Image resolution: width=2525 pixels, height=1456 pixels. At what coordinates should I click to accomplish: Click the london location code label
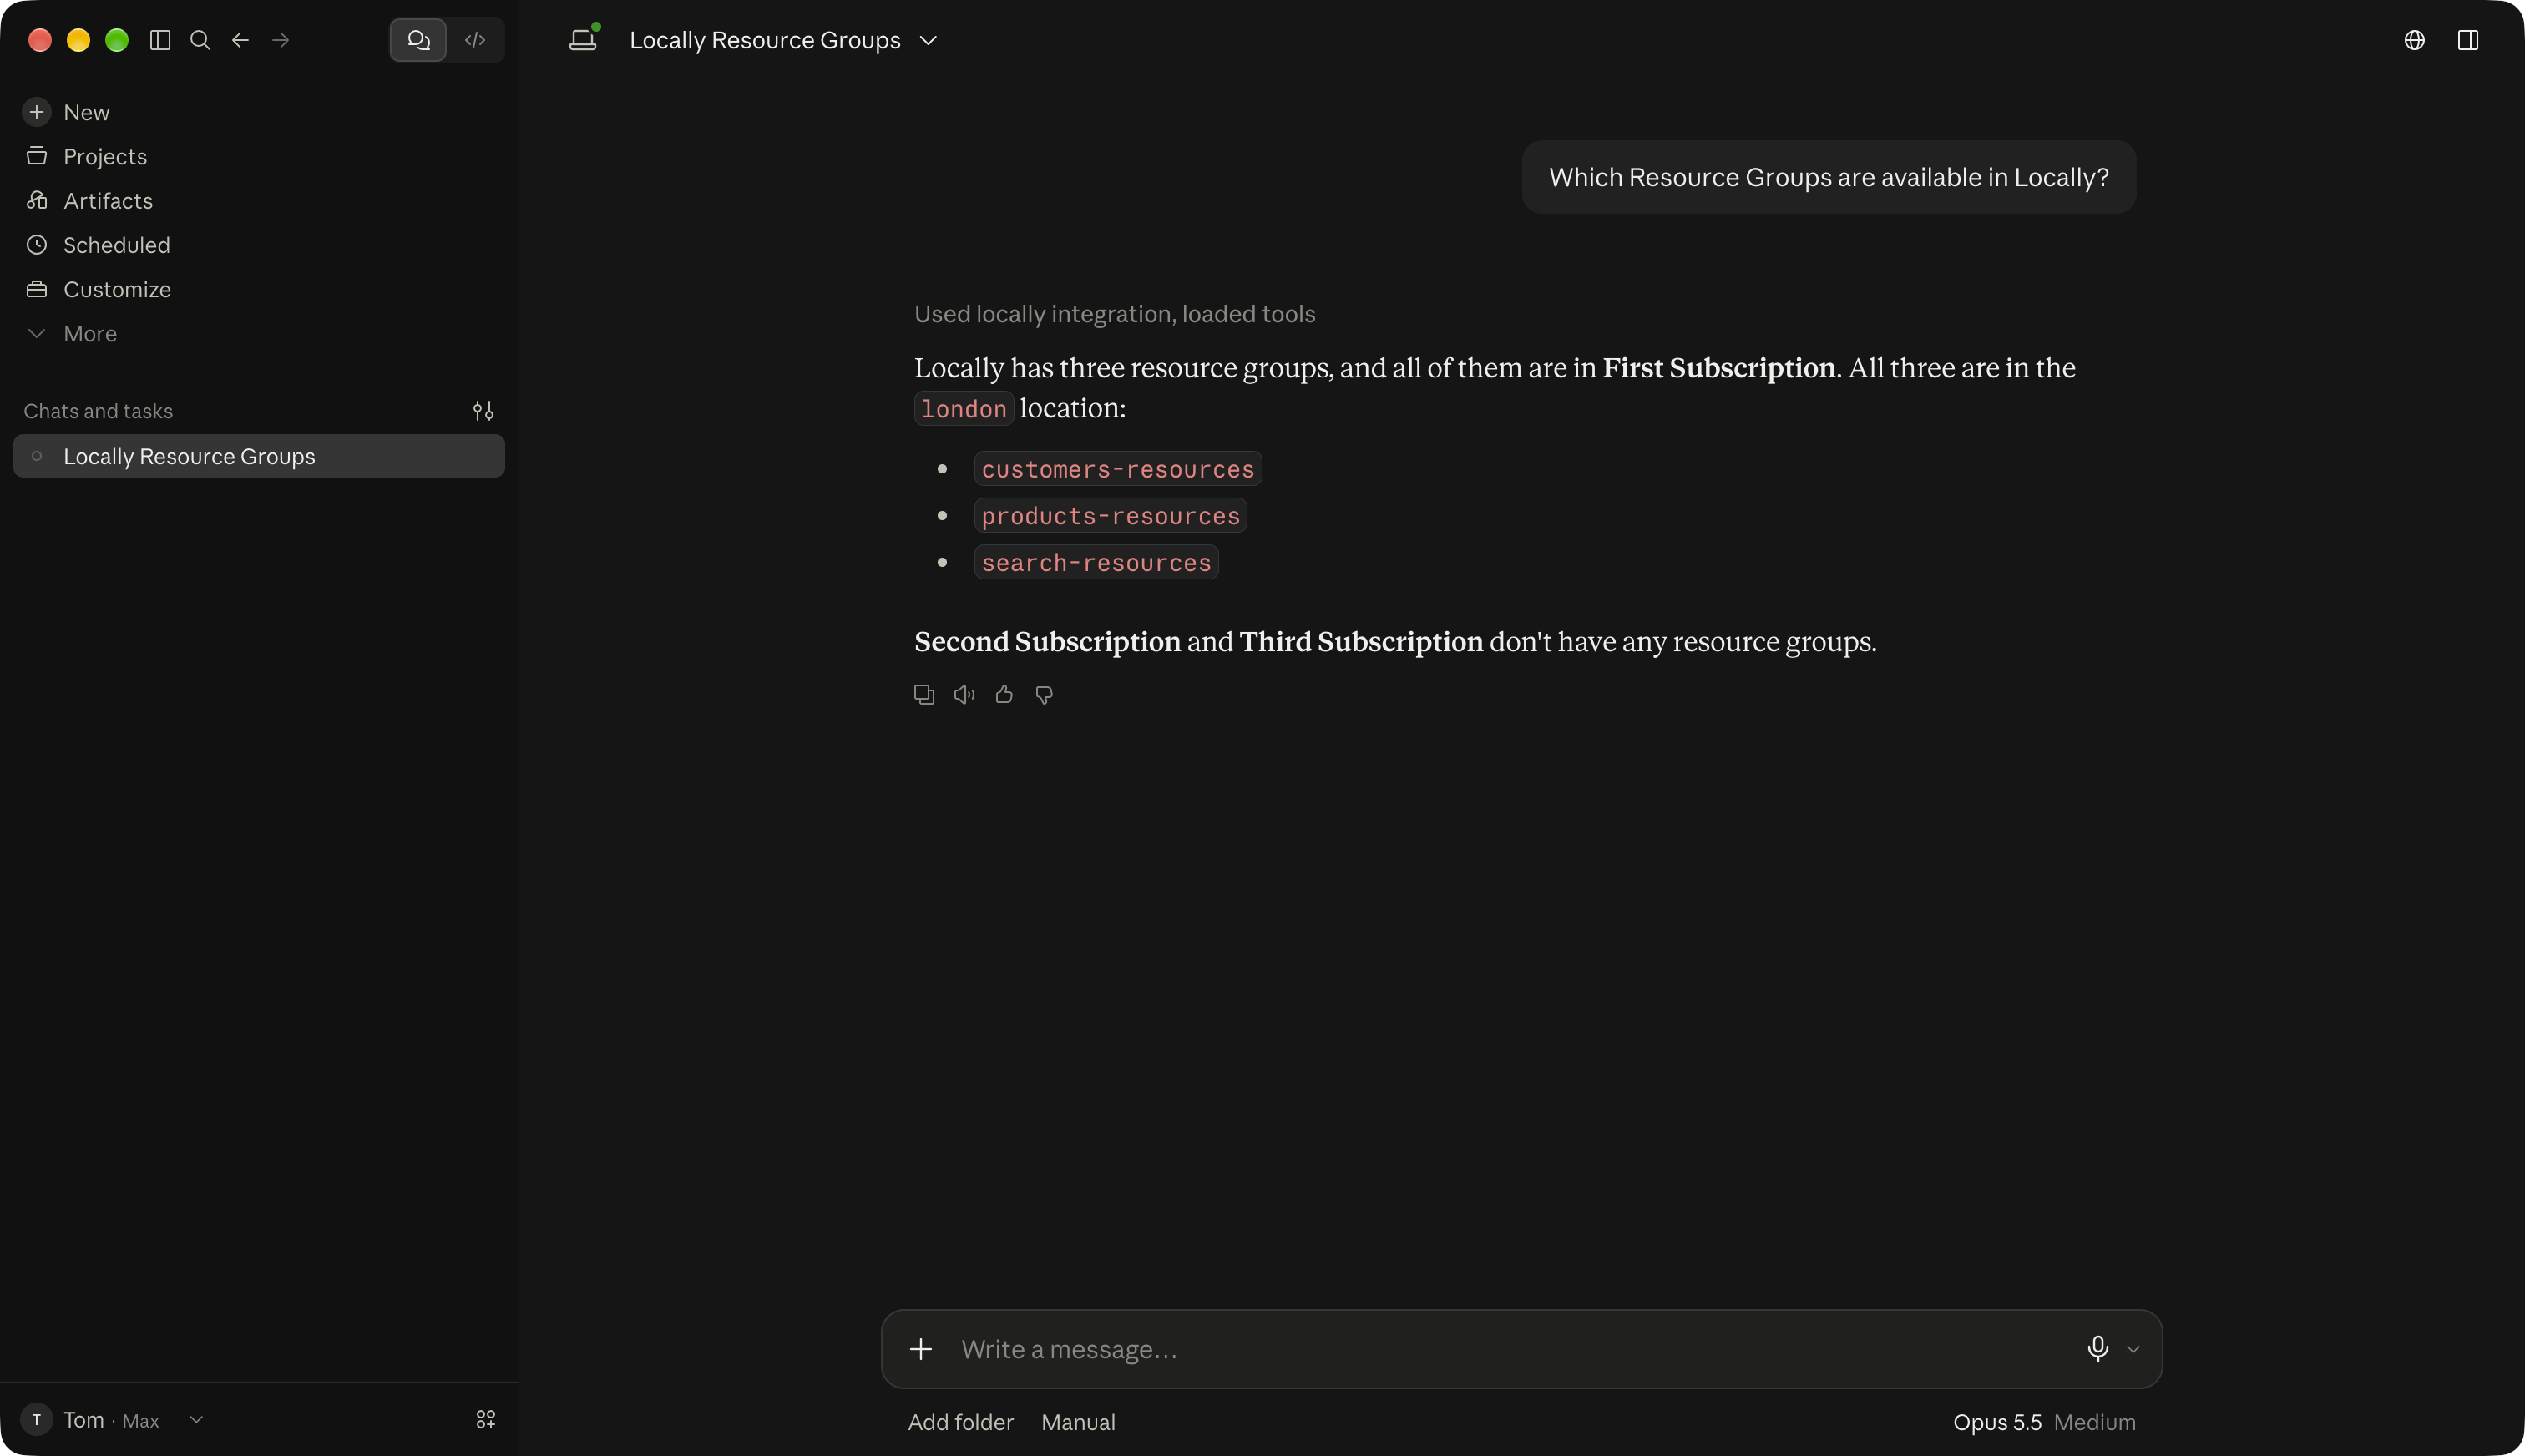coord(964,409)
